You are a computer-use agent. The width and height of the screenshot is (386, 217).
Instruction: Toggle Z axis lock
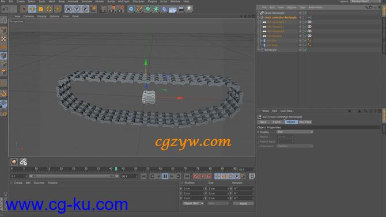[x=85, y=9]
